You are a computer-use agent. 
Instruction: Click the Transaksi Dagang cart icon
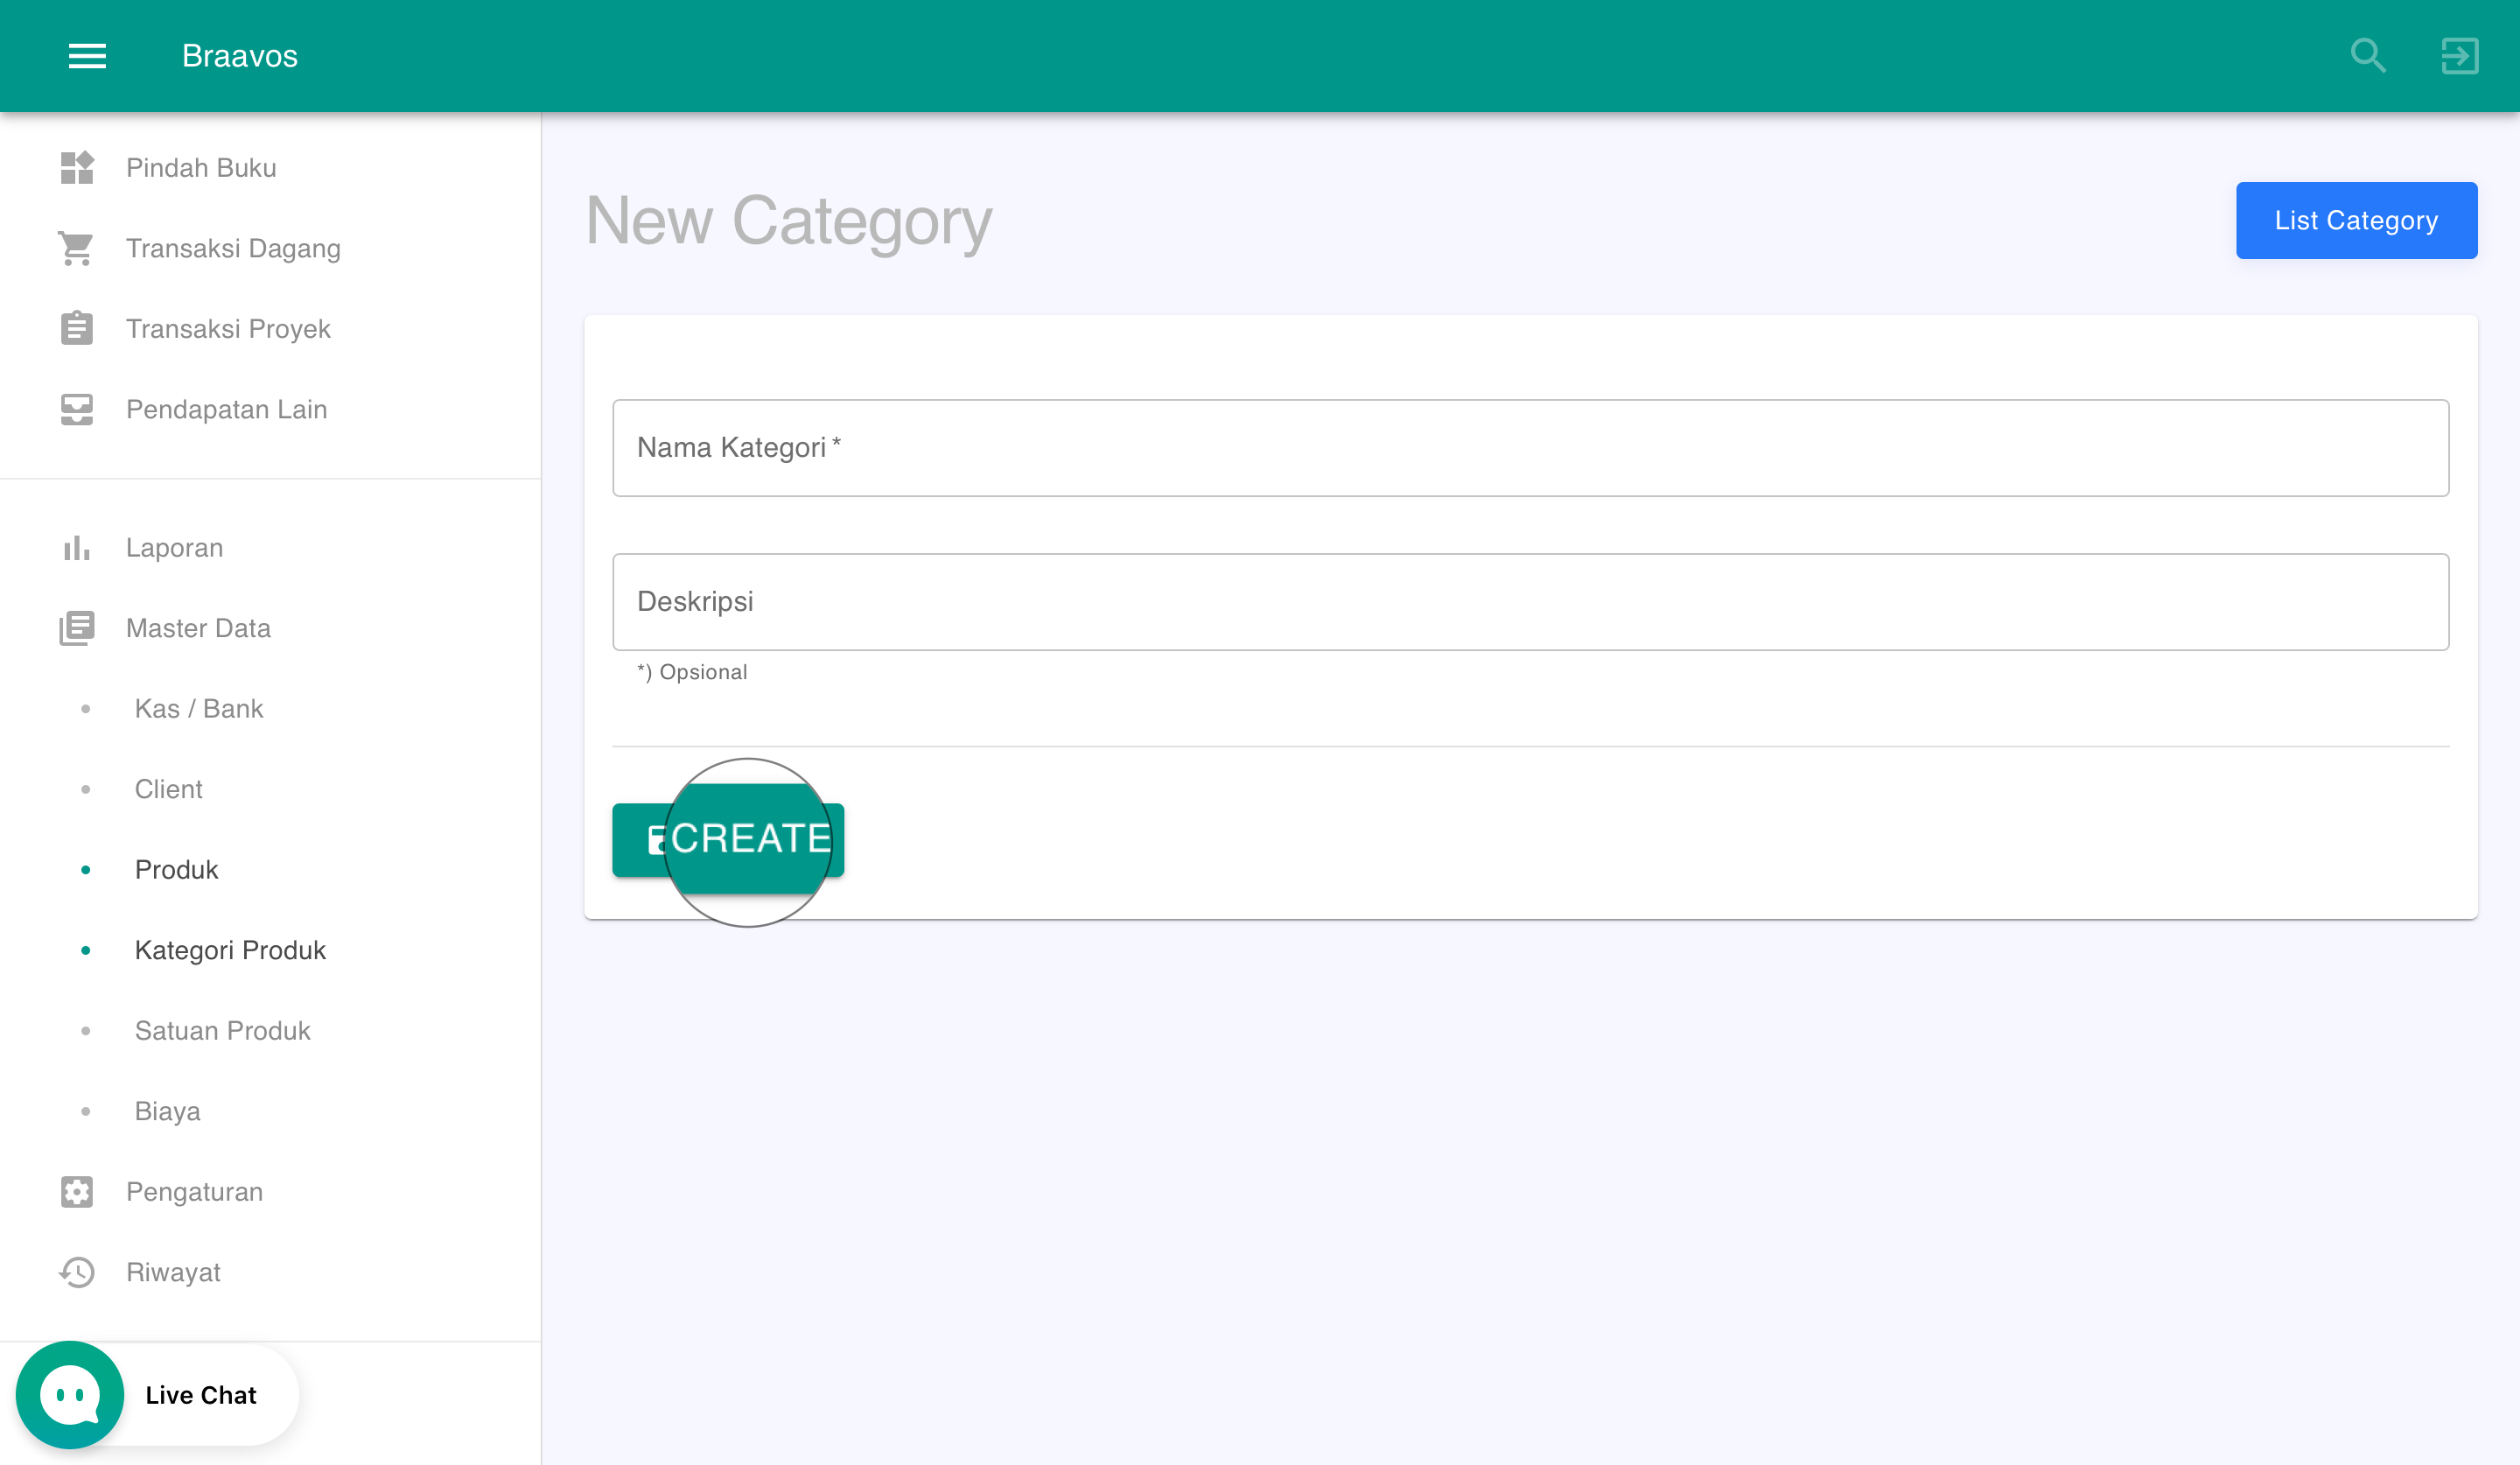[x=77, y=248]
